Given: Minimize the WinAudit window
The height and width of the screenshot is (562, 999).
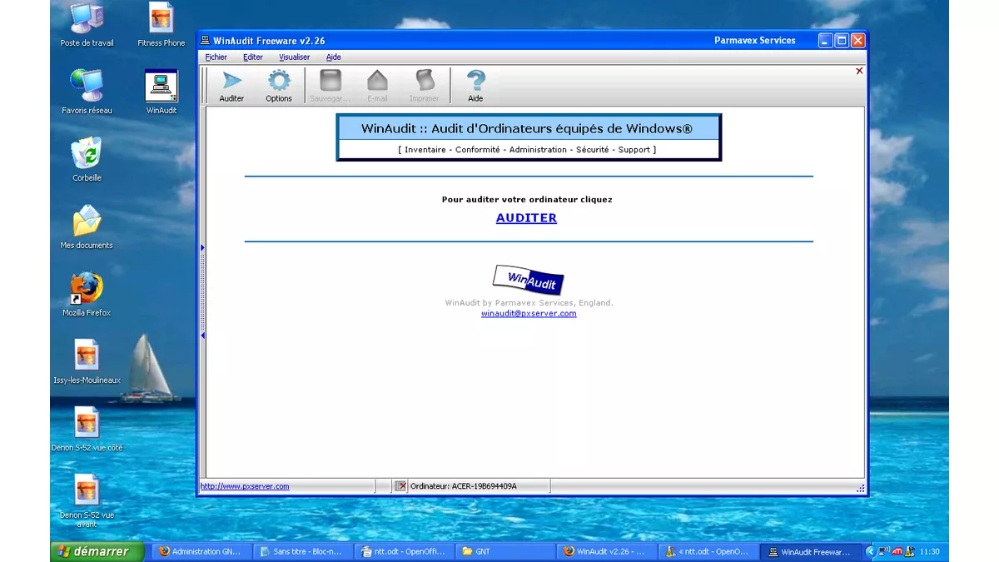Looking at the screenshot, I should point(826,40).
